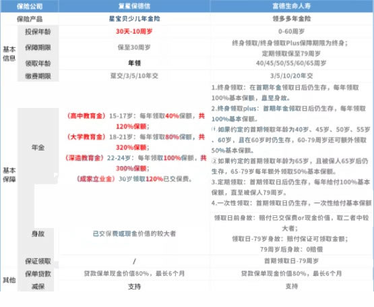Click the 保障期限 row label
Screen dimensions: 374x307
click(x=38, y=47)
